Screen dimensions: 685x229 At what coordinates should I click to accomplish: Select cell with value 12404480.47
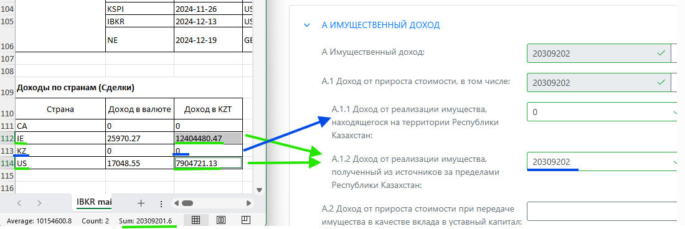(x=208, y=139)
